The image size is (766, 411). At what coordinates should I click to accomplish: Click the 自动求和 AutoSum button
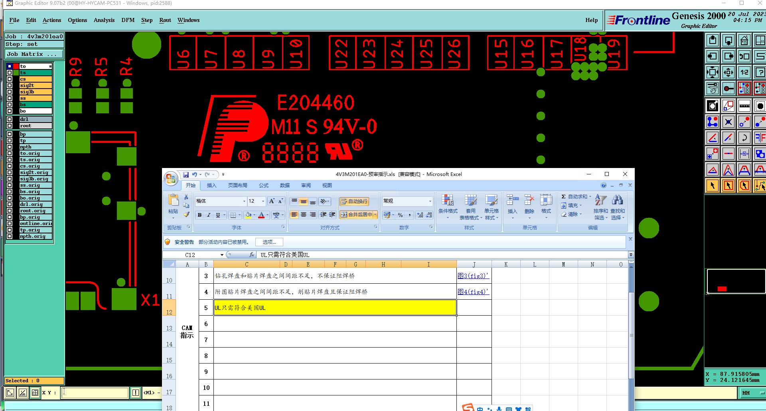576,197
